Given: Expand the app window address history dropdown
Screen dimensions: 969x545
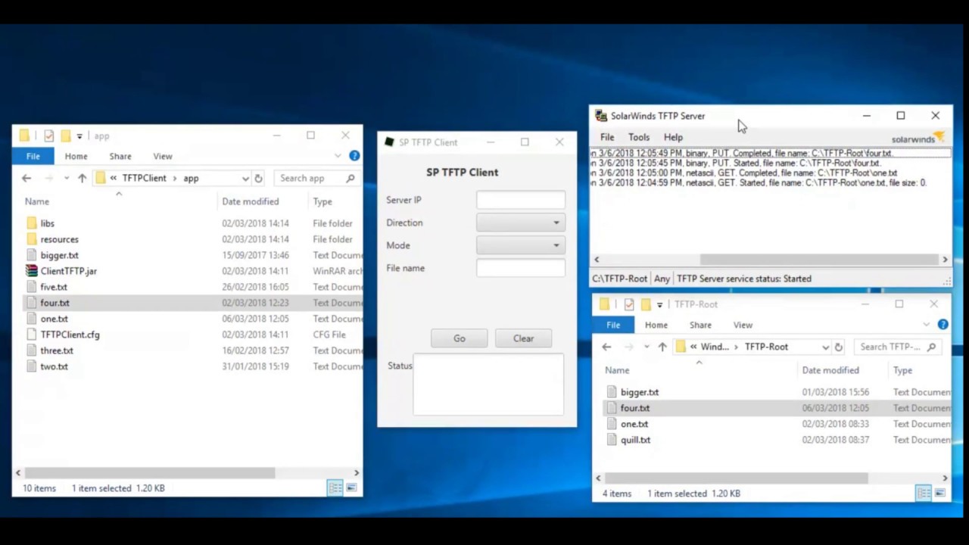Looking at the screenshot, I should coord(245,179).
